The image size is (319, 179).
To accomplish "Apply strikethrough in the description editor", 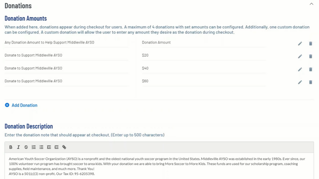I will (26, 147).
